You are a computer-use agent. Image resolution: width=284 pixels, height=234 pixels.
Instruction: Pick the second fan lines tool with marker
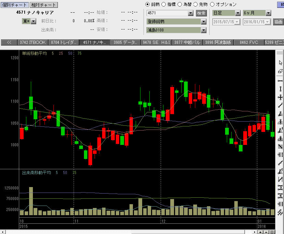(280, 130)
